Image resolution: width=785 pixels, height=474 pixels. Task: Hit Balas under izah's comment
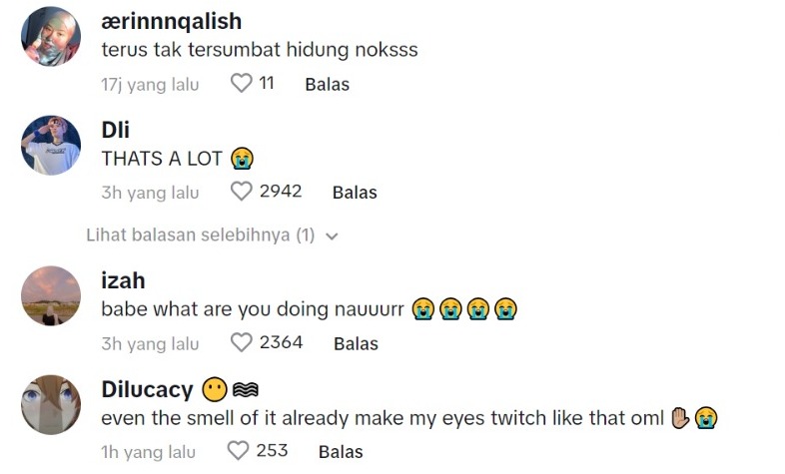[x=356, y=343]
